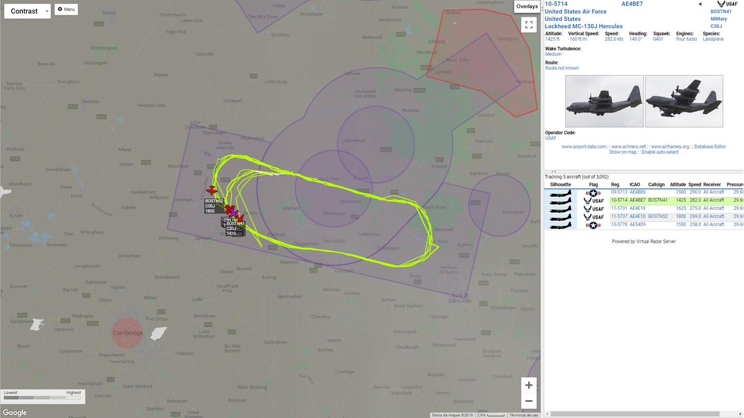Zoom out on the map
744x418 pixels.
coord(528,401)
